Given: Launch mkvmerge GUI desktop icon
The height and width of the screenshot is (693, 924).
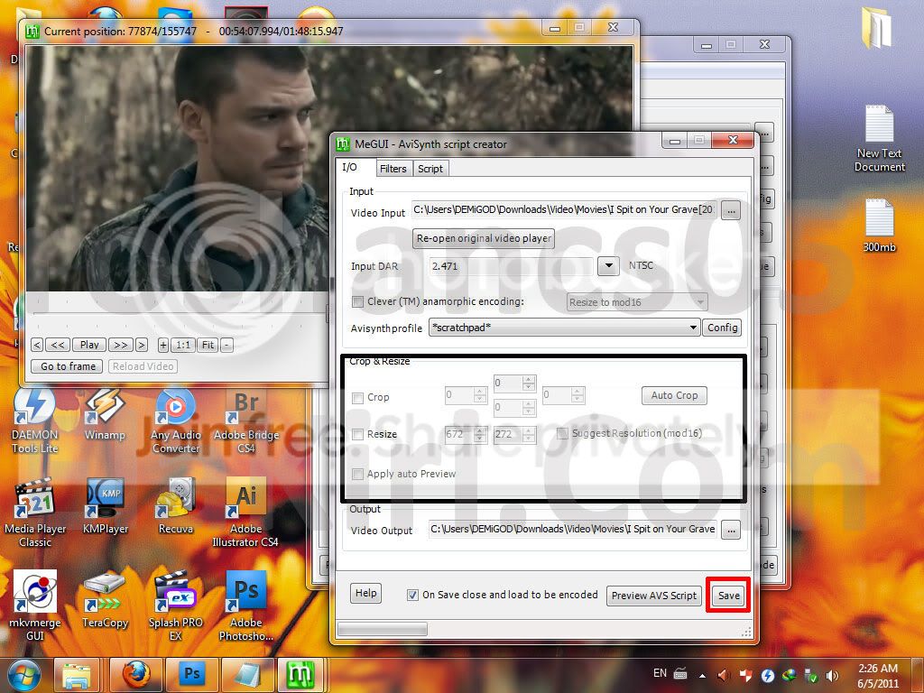Looking at the screenshot, I should click(x=35, y=605).
